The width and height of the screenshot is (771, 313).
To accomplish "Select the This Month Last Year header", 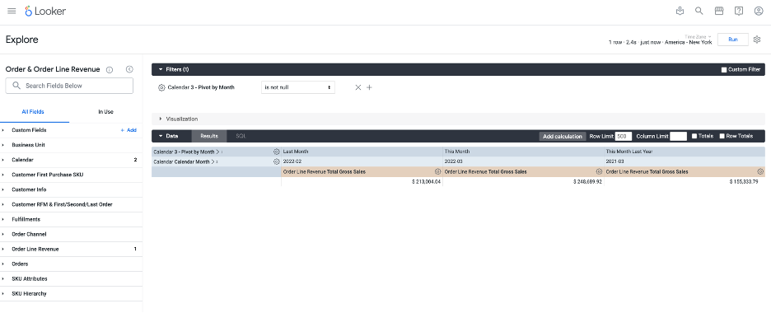I will [628, 152].
